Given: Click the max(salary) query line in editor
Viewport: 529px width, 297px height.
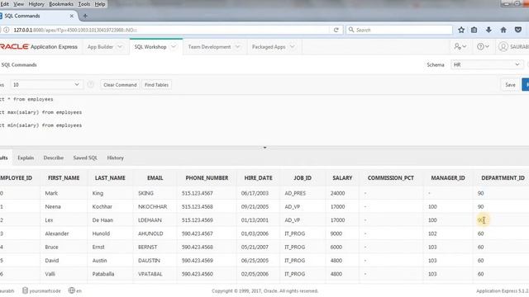Looking at the screenshot, I should pyautogui.click(x=41, y=112).
